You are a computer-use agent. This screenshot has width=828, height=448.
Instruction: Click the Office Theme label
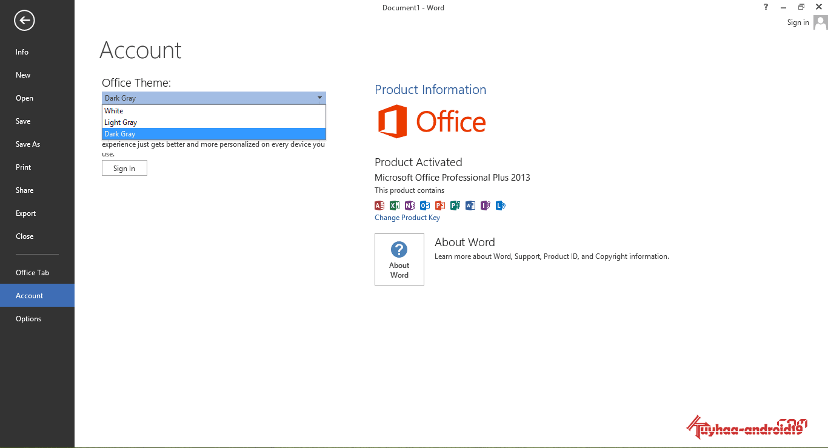click(x=136, y=83)
